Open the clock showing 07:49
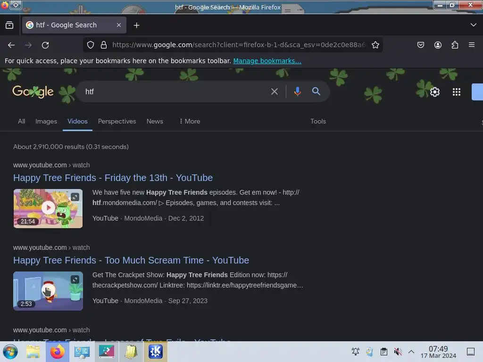This screenshot has width=483, height=362. click(x=438, y=352)
